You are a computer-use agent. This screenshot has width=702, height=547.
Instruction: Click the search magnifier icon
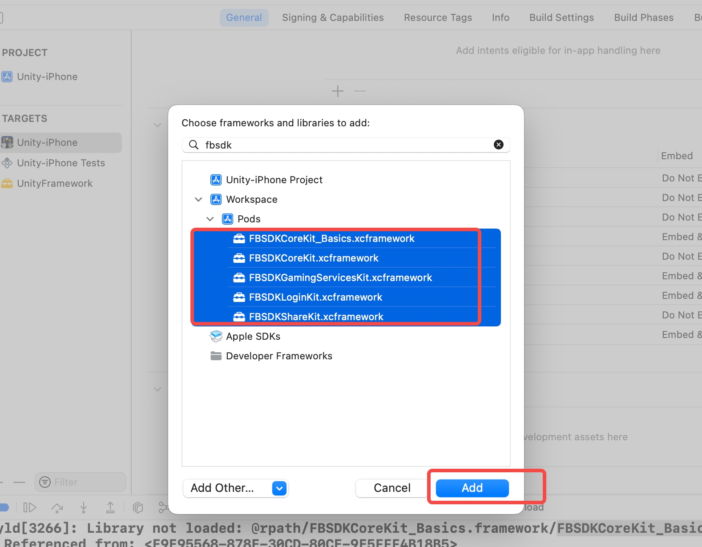[x=194, y=145]
